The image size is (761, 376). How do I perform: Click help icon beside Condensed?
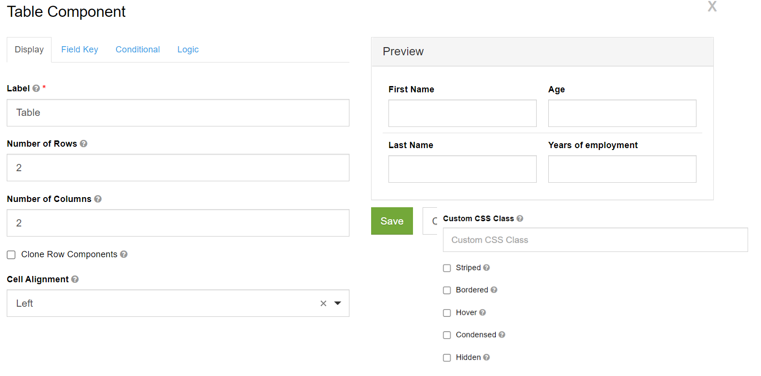coord(502,335)
